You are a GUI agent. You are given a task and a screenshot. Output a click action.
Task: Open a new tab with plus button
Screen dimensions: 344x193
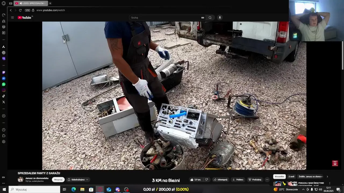[x=50, y=3]
